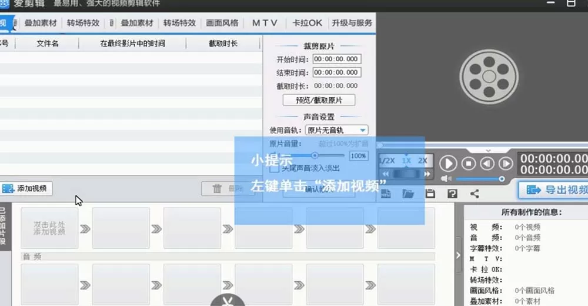This screenshot has height=306, width=588.
Task: Collapse the 所有制作的信息 panel with the arrow
Action: pos(458,255)
